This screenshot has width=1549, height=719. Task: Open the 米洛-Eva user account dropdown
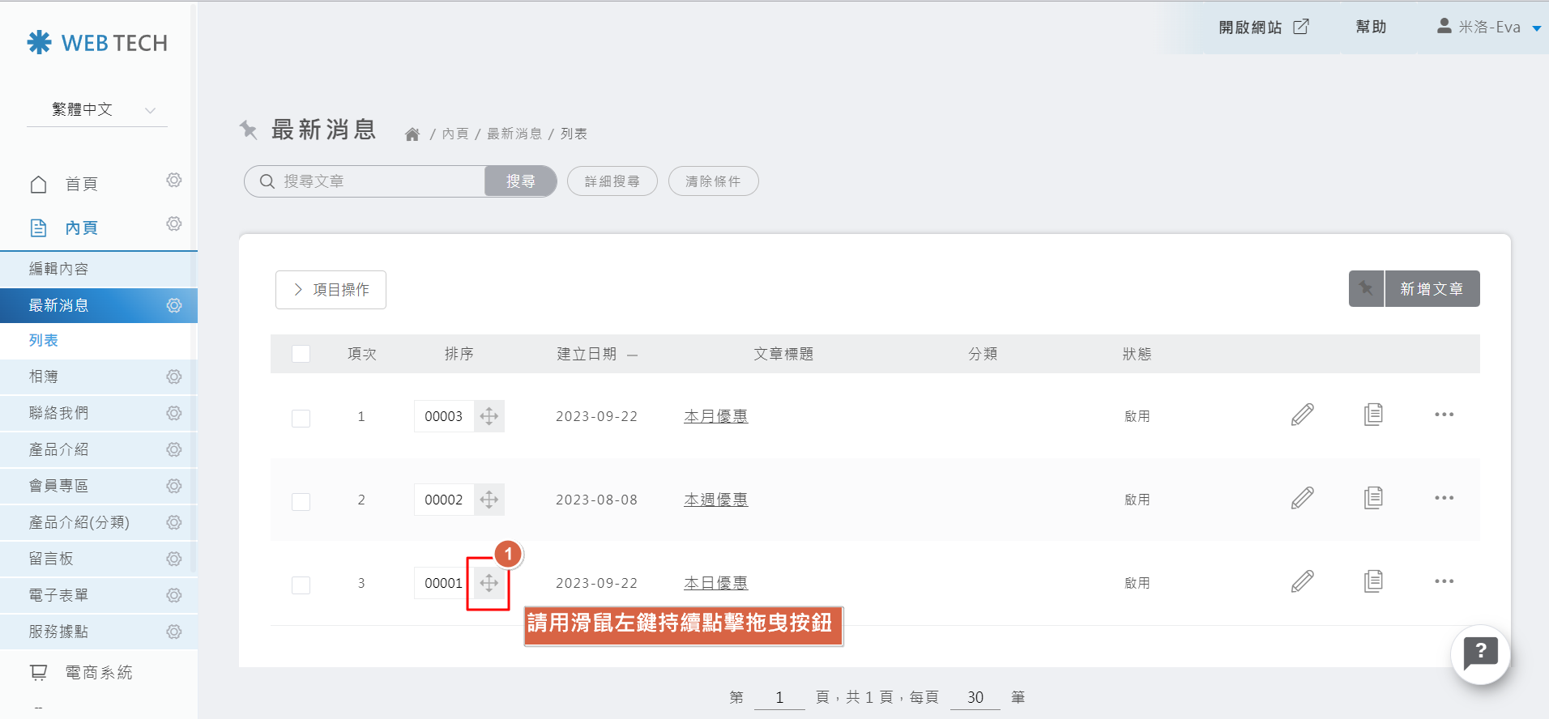click(x=1489, y=28)
